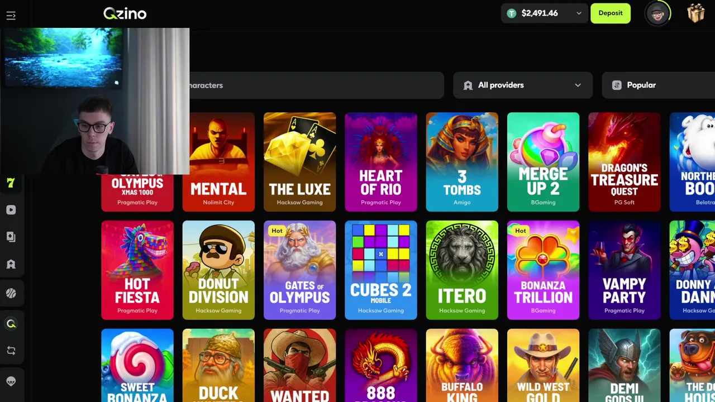This screenshot has height=402, width=715.
Task: Open the gift box rewards icon
Action: [695, 13]
